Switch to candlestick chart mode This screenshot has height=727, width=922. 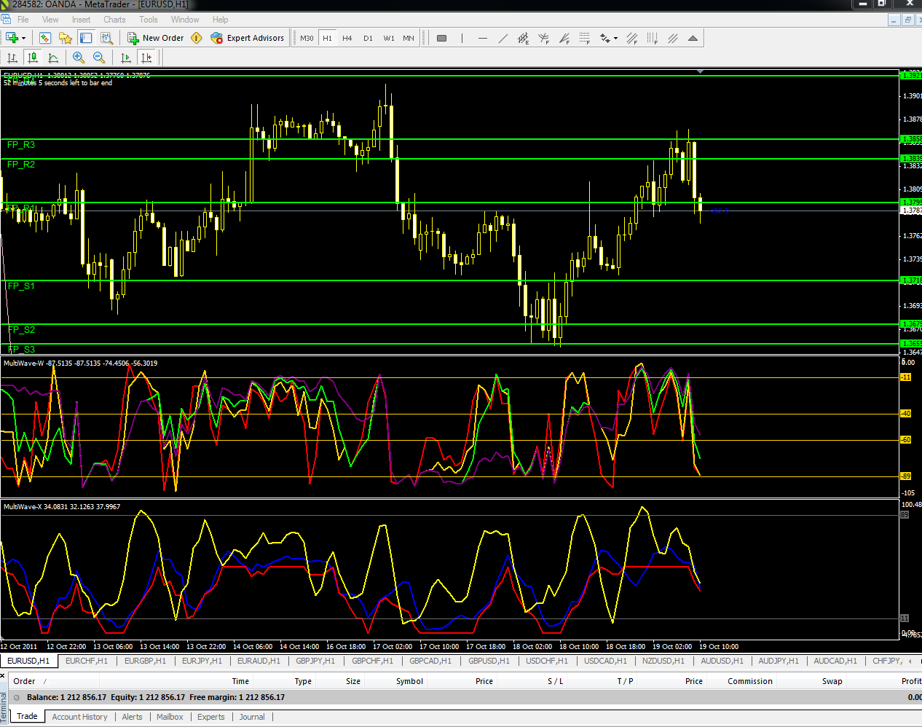(33, 58)
